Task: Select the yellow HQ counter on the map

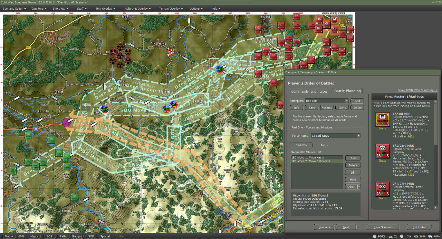Action: tap(334, 20)
